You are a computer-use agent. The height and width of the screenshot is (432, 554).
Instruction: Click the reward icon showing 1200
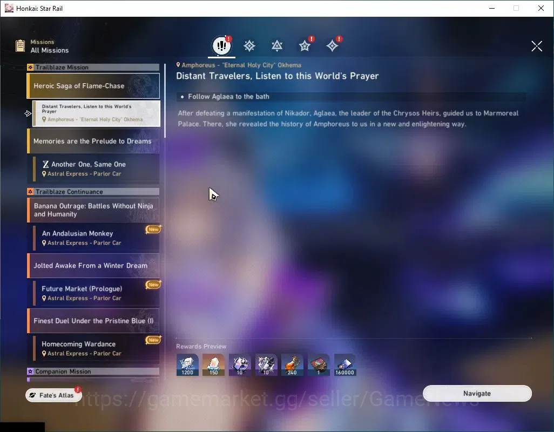click(187, 365)
